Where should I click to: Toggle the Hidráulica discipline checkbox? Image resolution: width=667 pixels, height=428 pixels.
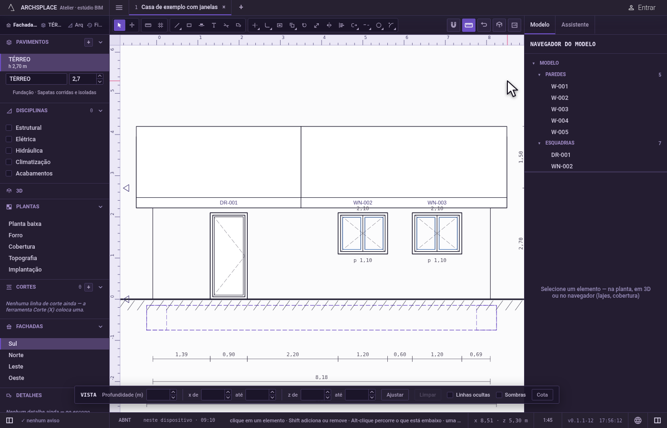9,151
